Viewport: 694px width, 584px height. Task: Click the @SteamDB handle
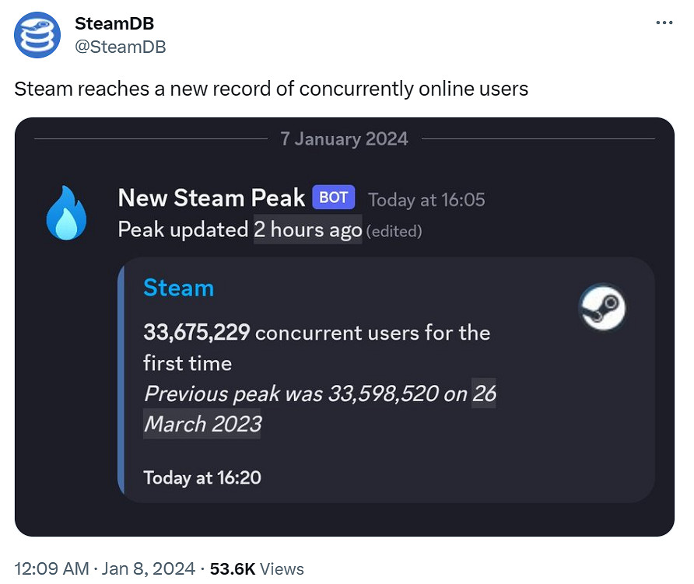(121, 47)
